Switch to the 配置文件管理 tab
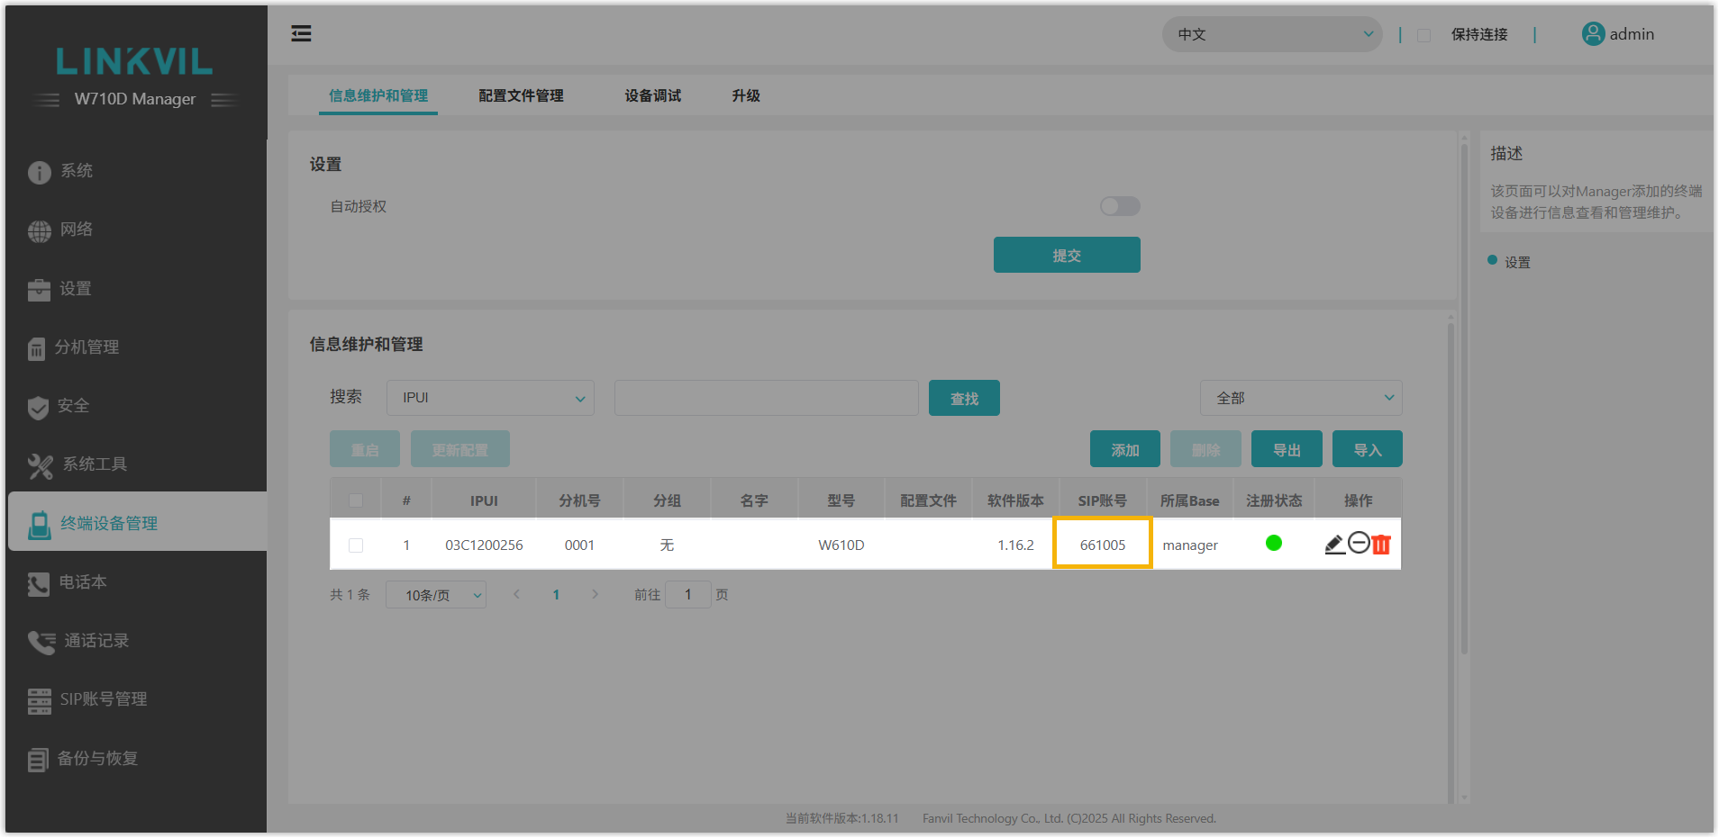Screen dimensions: 1719x838 coord(521,95)
